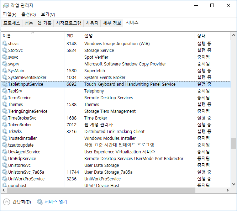Click the gear icon next to TrustedInstaller
The height and width of the screenshot is (211, 237).
5,138
